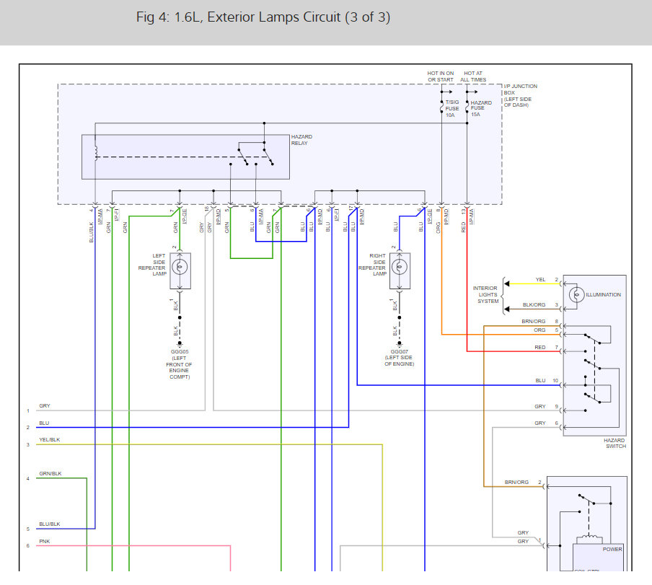Screen dimensions: 652x585
Task: Select the hazard relay coil symbol
Action: coord(95,154)
